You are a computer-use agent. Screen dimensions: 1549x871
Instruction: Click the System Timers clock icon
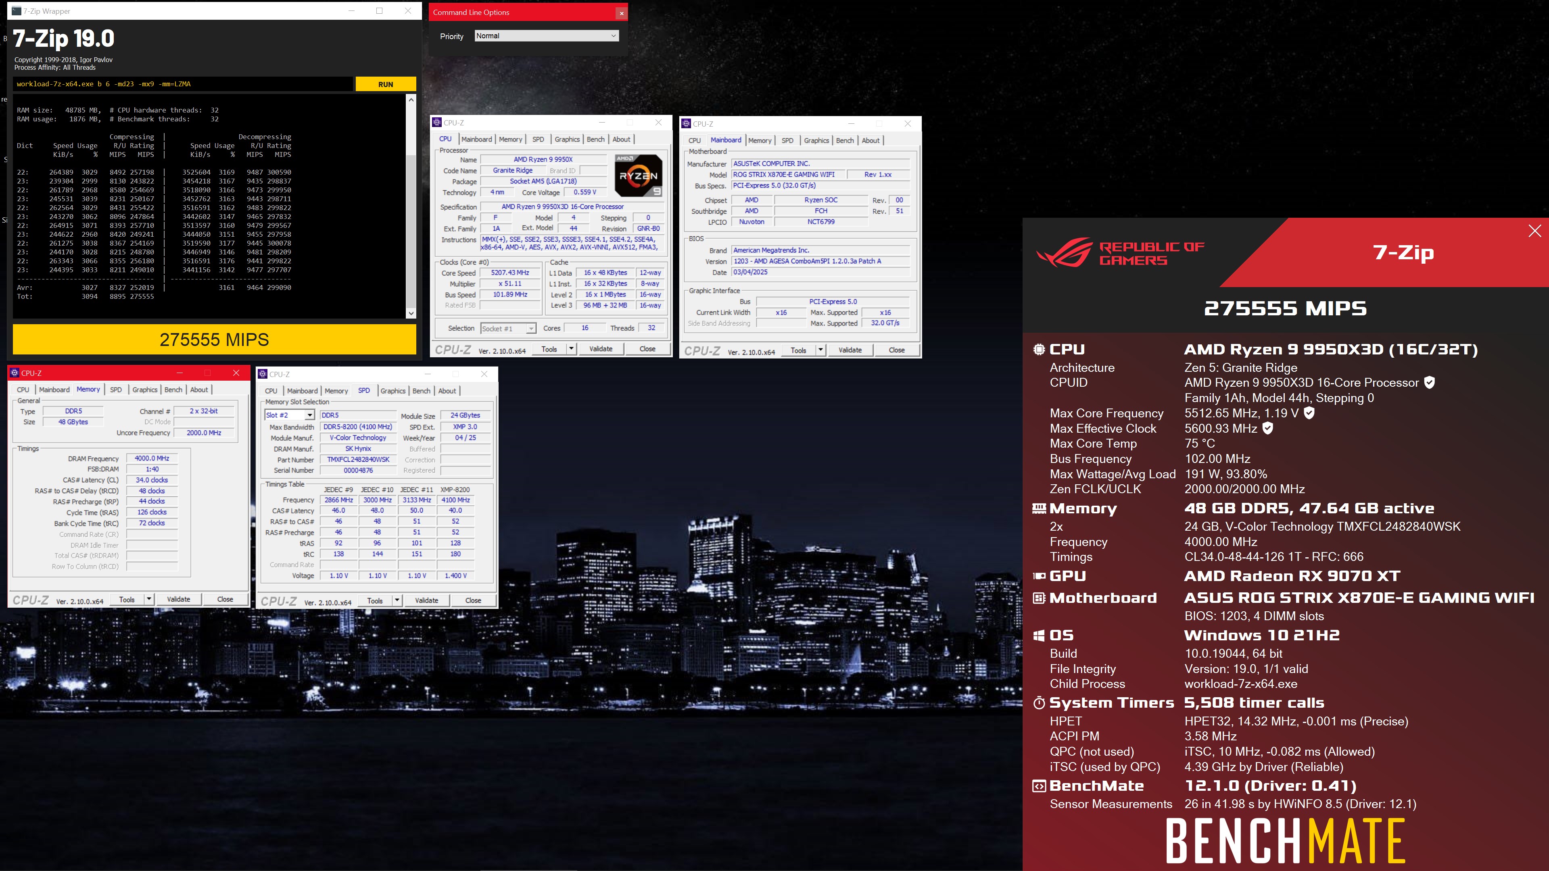pyautogui.click(x=1038, y=703)
